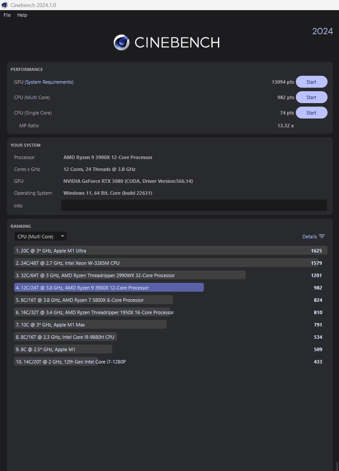Select the highlighted Ryzen 9 3900X ranking row
This screenshot has width=339, height=471.
click(x=170, y=287)
